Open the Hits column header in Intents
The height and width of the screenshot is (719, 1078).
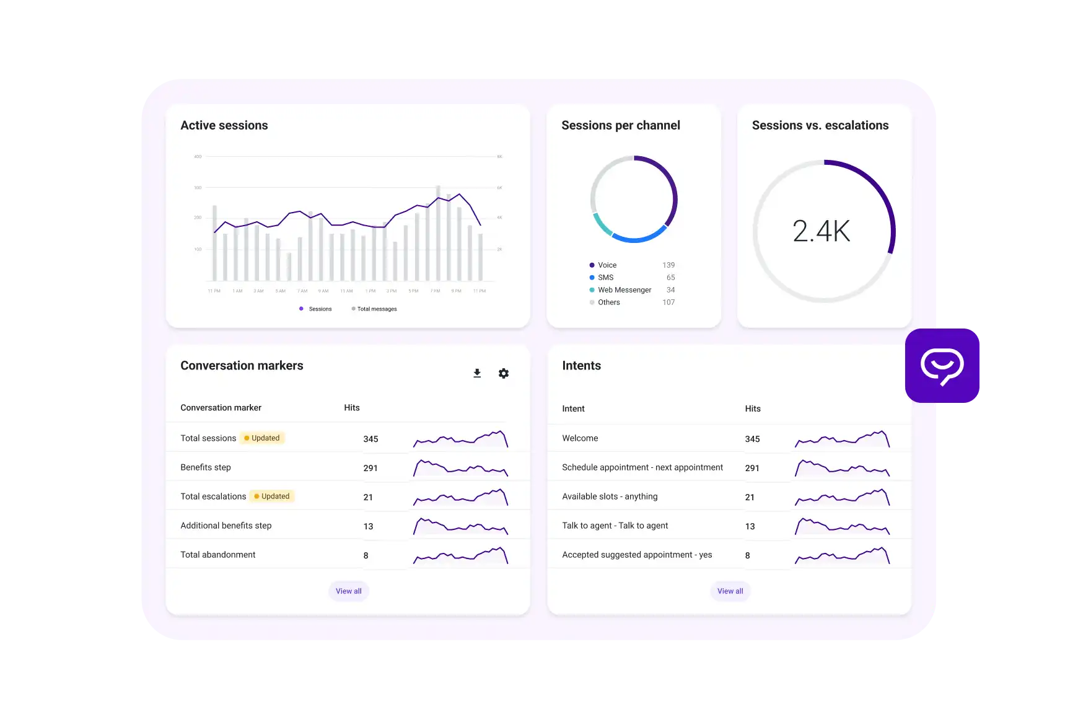752,408
